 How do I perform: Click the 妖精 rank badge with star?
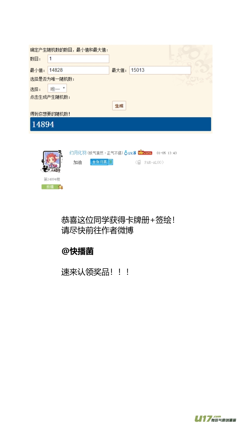52,187
